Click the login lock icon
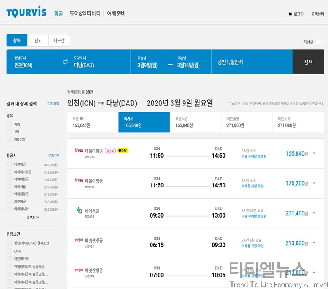The image size is (328, 289). click(x=290, y=14)
